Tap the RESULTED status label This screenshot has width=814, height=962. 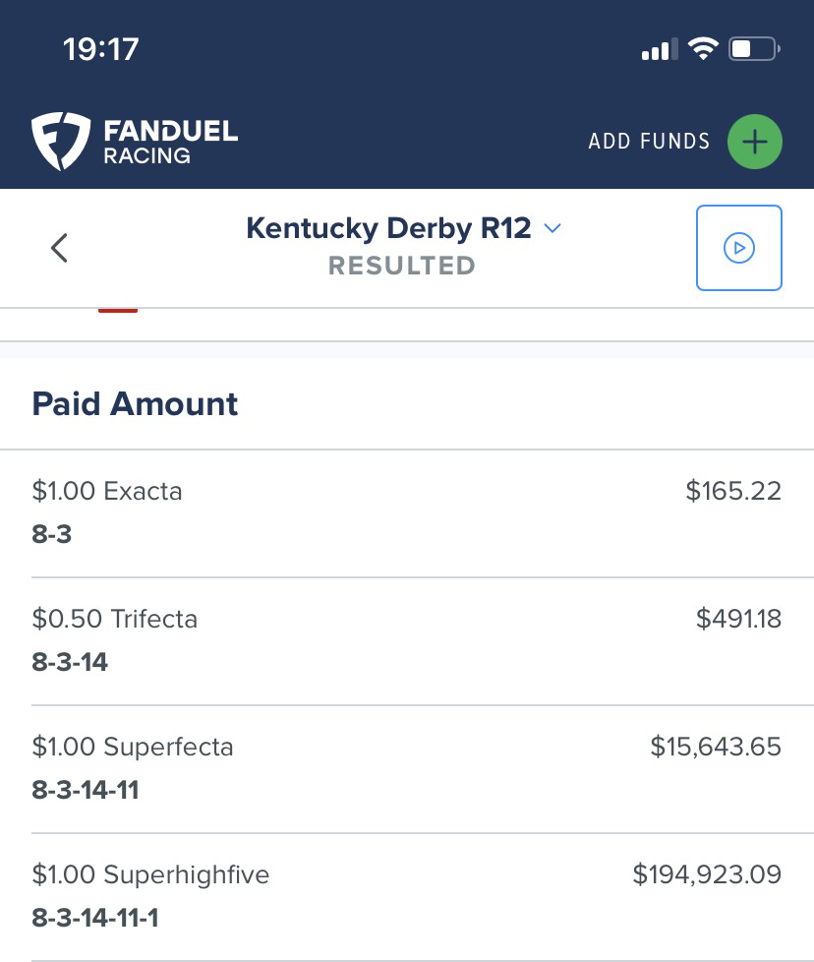(x=401, y=266)
